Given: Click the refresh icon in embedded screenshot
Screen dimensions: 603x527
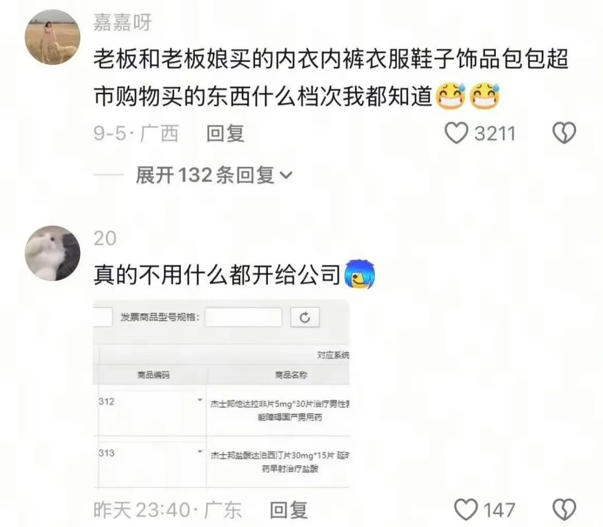Looking at the screenshot, I should click(x=305, y=318).
